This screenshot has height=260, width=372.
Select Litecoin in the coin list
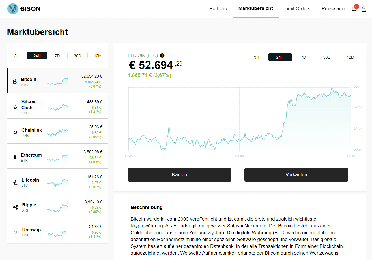pyautogui.click(x=58, y=181)
